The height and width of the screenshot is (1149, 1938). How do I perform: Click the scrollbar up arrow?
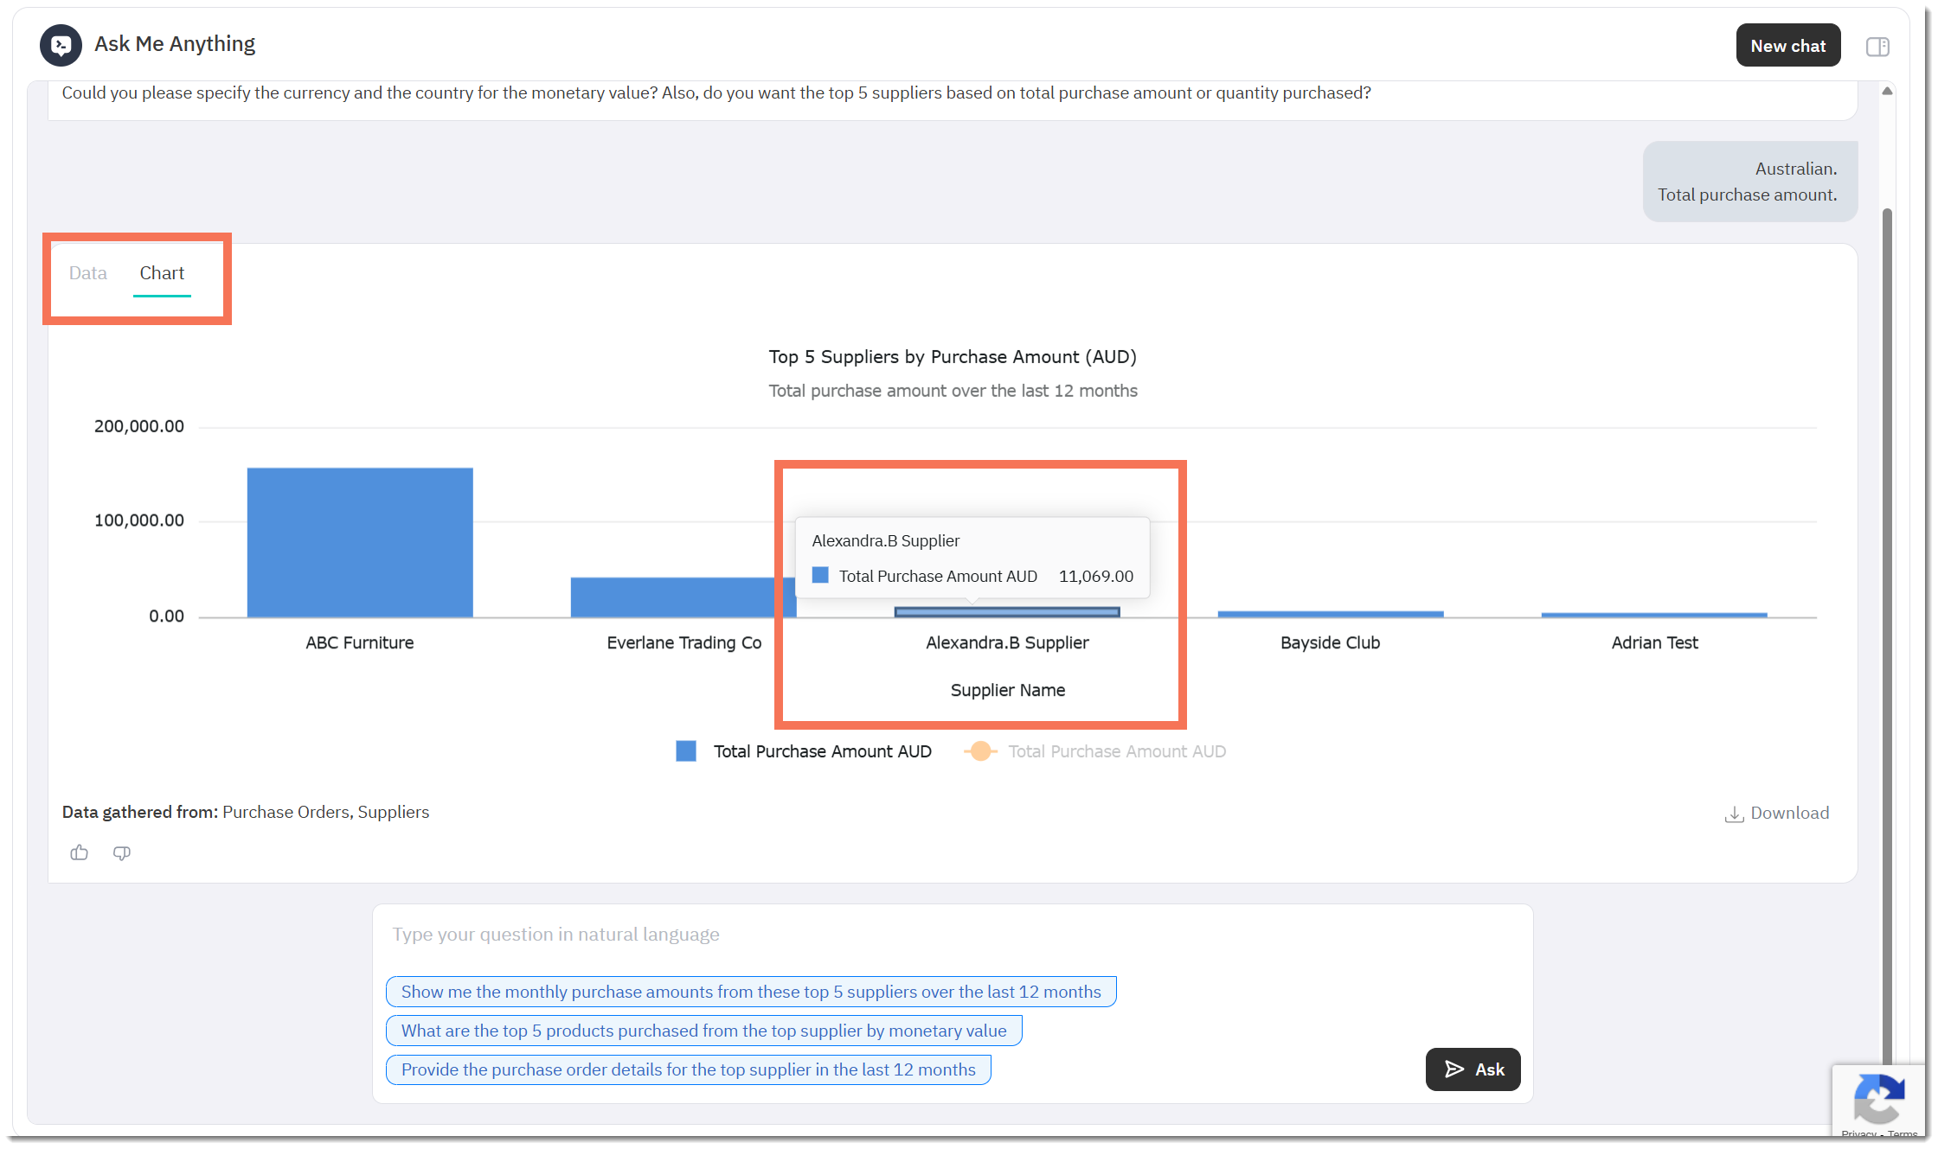[x=1887, y=91]
